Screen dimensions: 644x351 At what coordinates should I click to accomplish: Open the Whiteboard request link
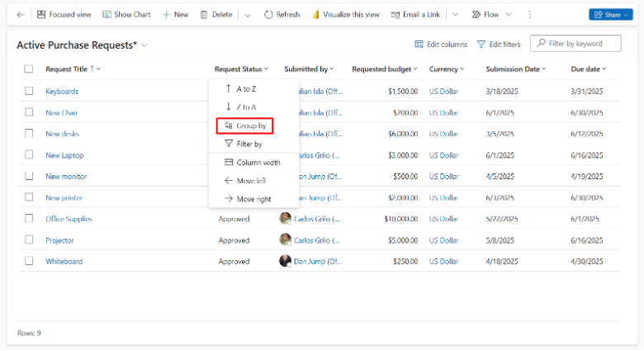(64, 262)
